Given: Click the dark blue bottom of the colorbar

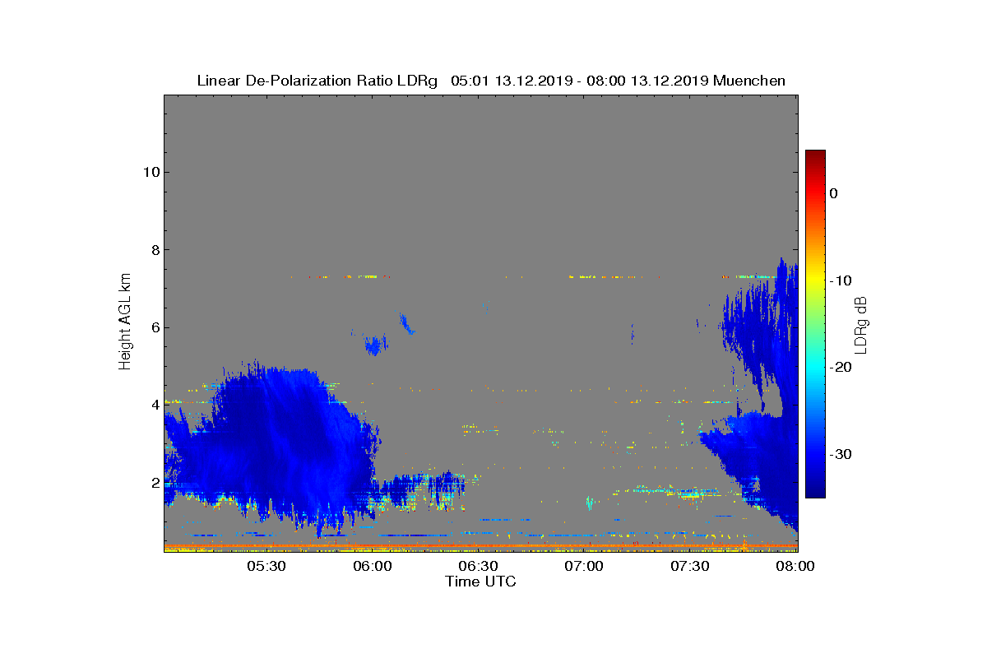Looking at the screenshot, I should (x=815, y=492).
